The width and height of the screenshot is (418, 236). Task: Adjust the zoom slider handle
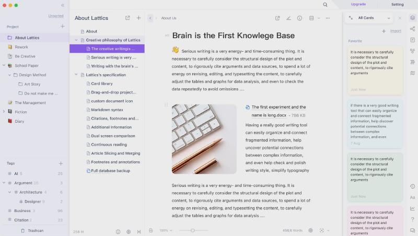(192, 230)
